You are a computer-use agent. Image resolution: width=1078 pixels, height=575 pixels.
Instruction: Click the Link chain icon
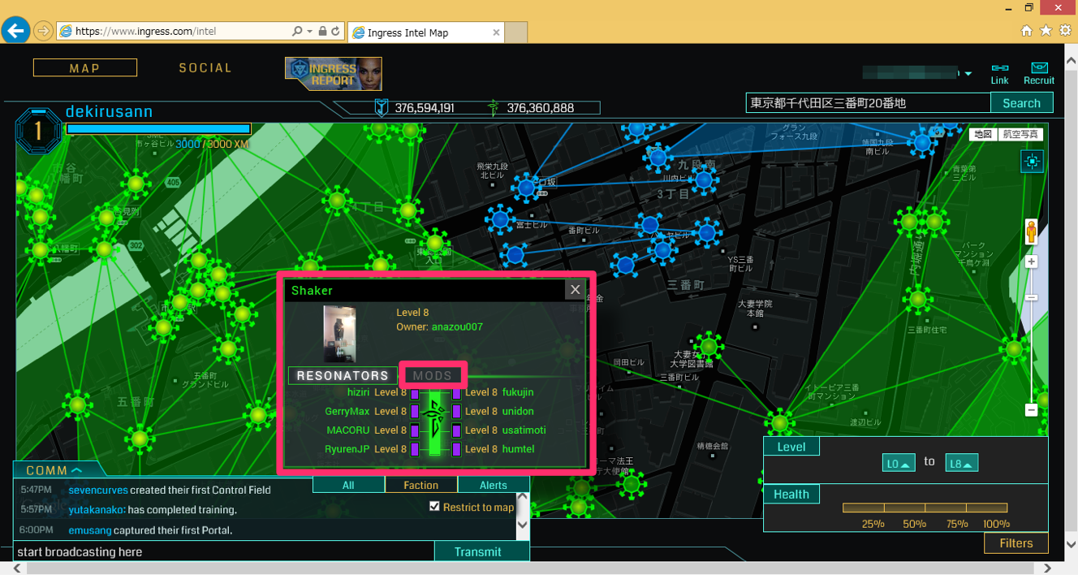pyautogui.click(x=999, y=68)
